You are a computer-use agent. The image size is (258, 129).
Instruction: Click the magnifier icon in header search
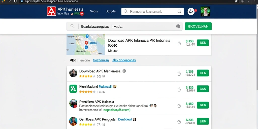[x=179, y=11]
